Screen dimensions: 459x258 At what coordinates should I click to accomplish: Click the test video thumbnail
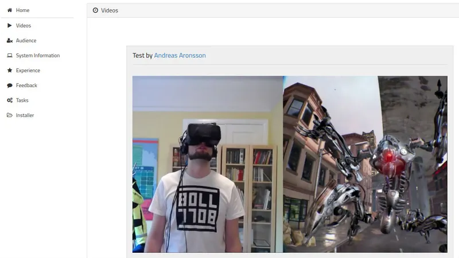pos(290,164)
